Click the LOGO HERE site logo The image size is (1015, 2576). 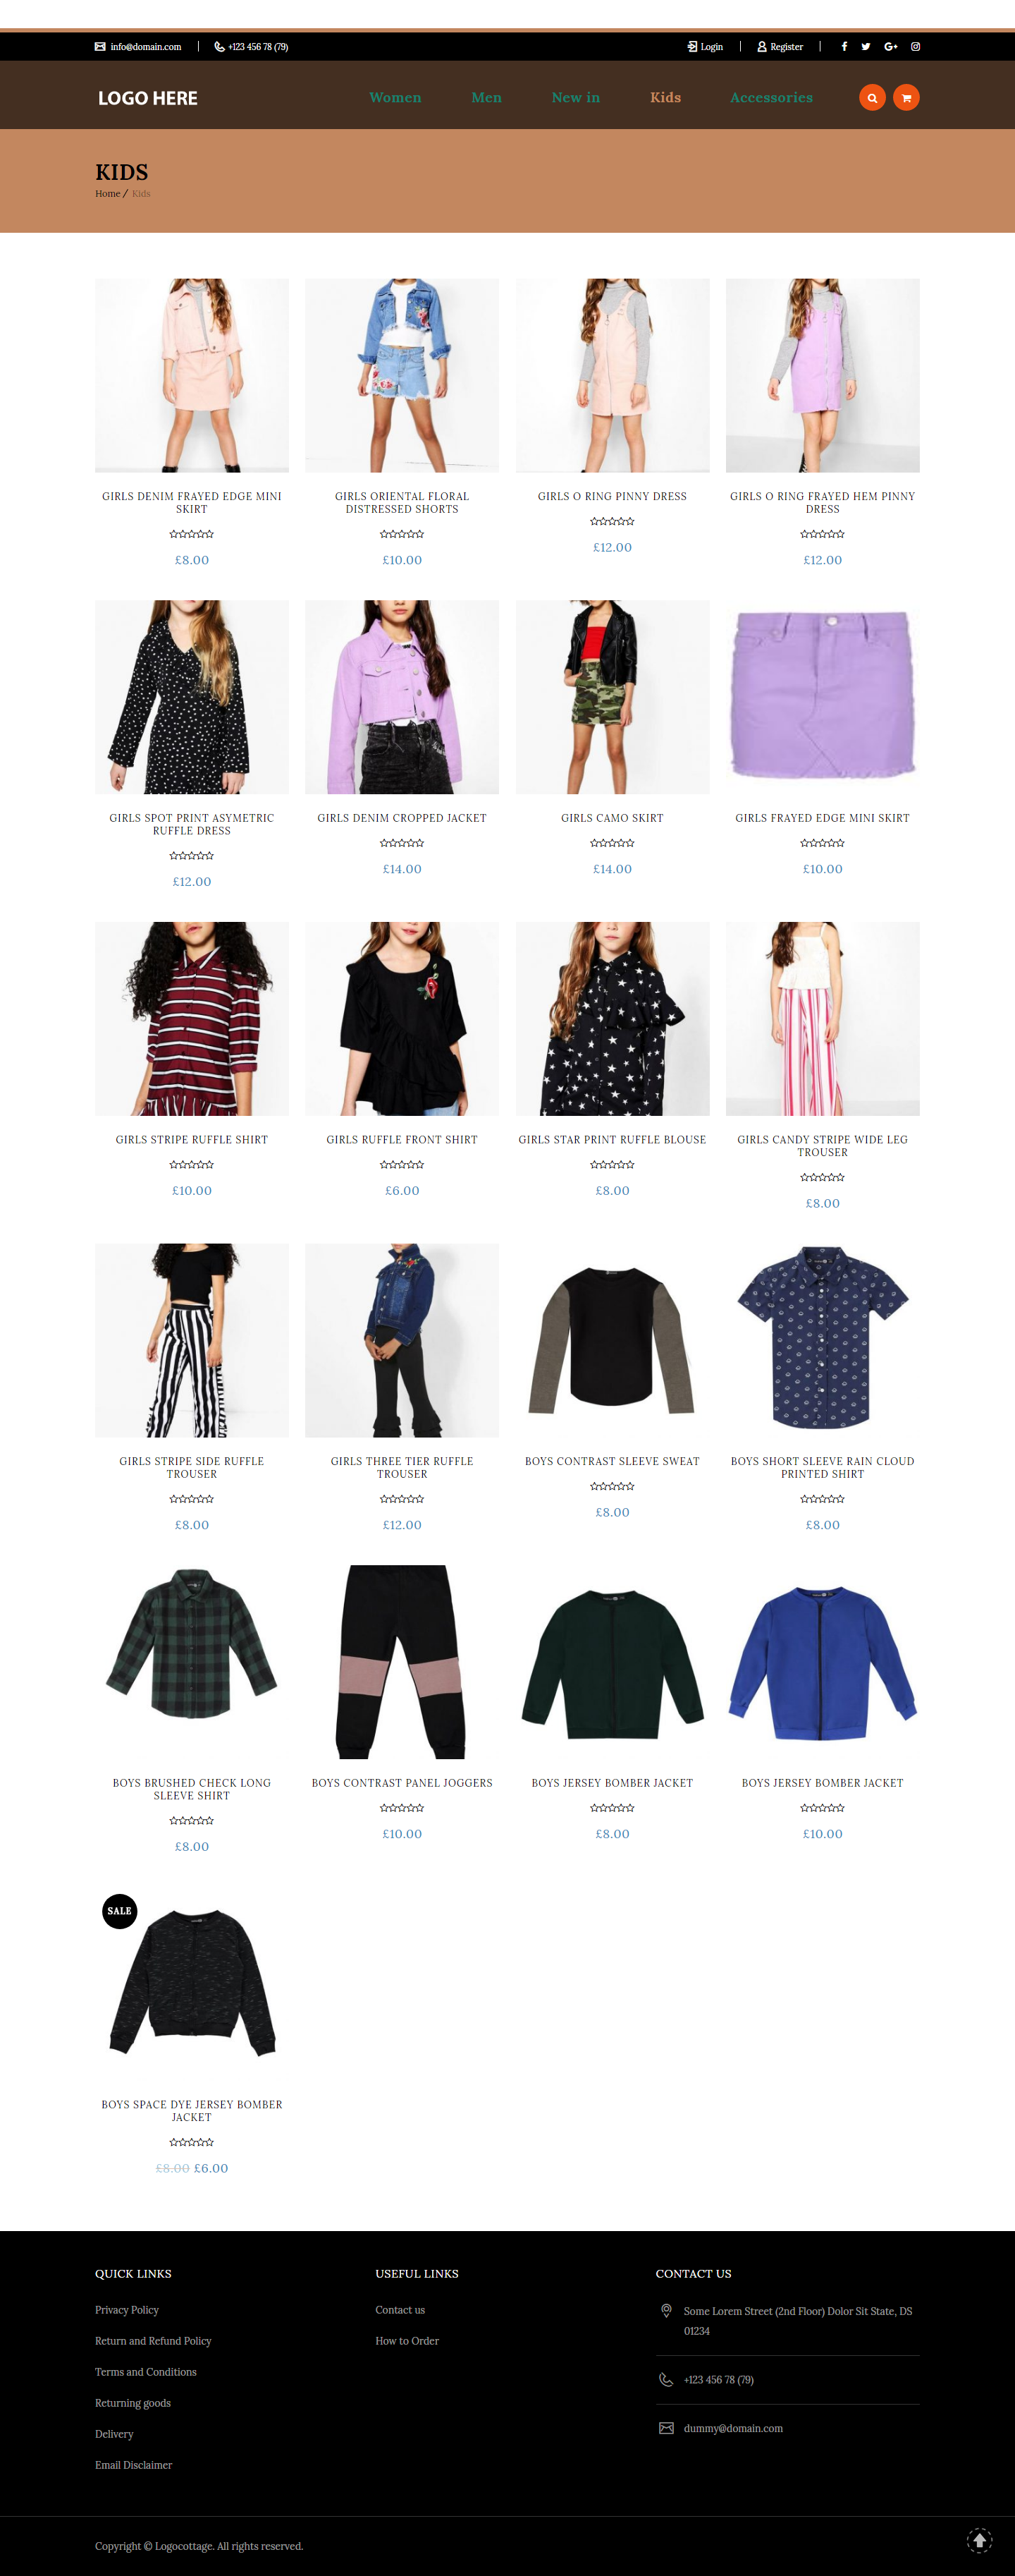pos(148,98)
